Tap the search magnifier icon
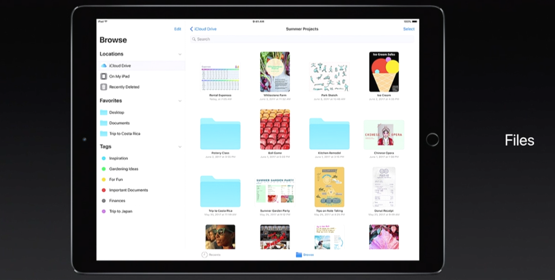Screen dimensions: 555x280 194,39
